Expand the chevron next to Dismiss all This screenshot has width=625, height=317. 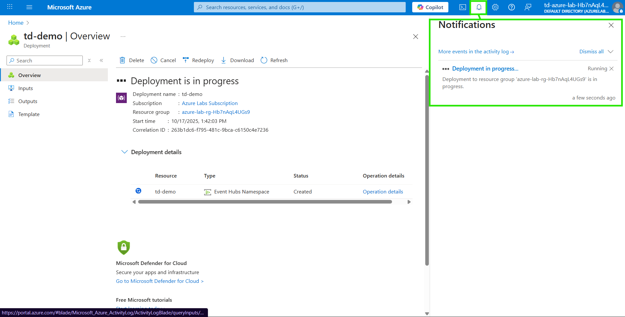[611, 52]
